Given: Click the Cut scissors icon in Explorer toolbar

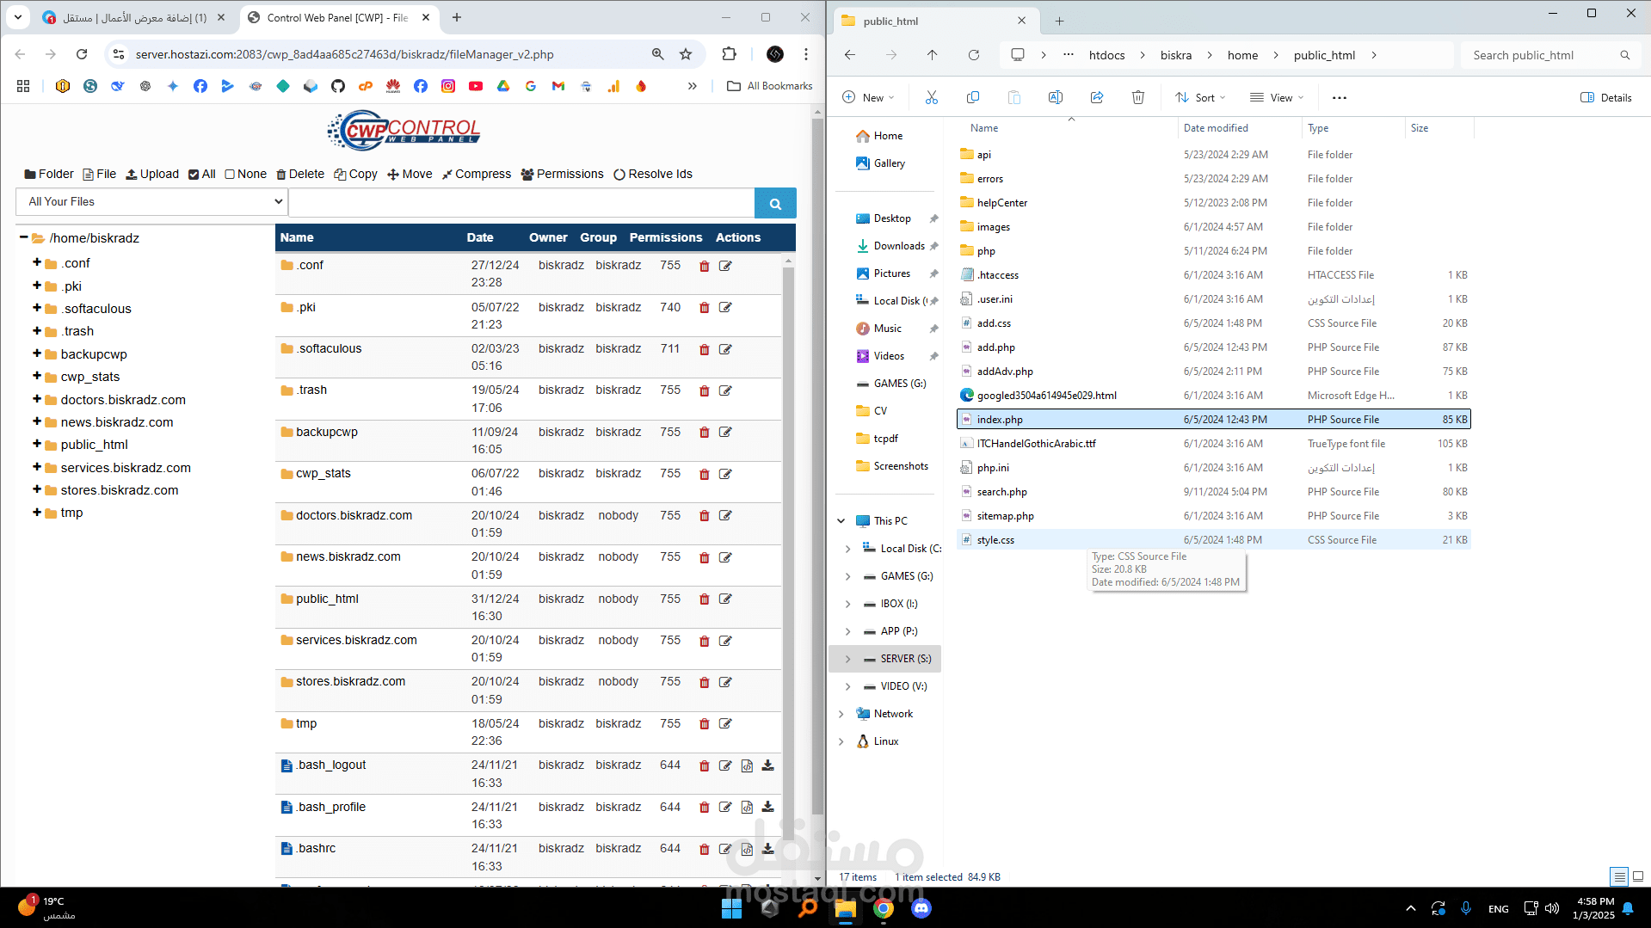Looking at the screenshot, I should pyautogui.click(x=931, y=98).
